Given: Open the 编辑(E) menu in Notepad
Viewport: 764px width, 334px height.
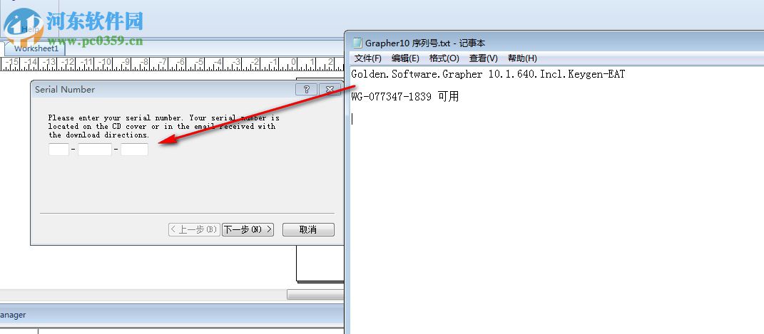Looking at the screenshot, I should click(x=405, y=58).
